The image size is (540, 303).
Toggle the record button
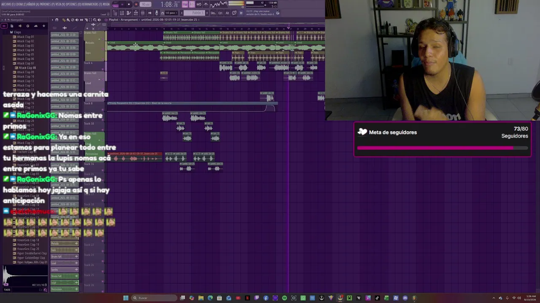[136, 4]
